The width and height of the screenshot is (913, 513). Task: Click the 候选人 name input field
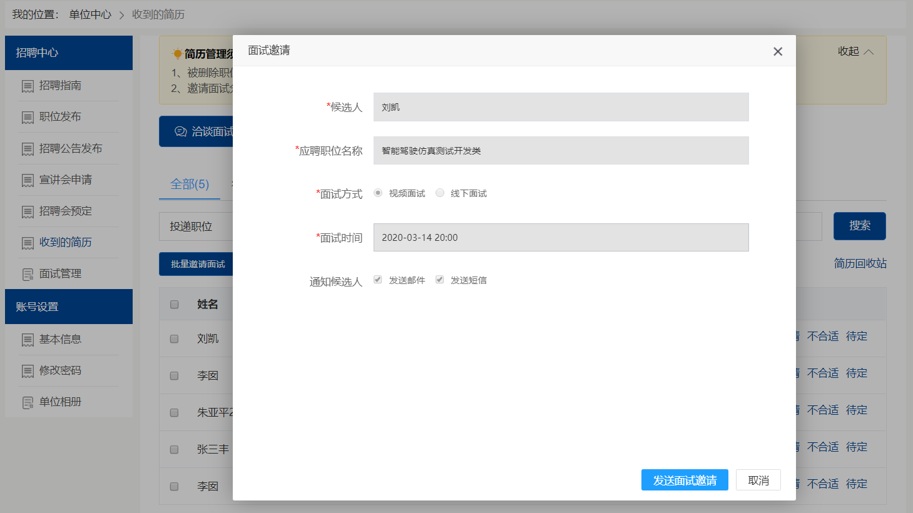(561, 107)
